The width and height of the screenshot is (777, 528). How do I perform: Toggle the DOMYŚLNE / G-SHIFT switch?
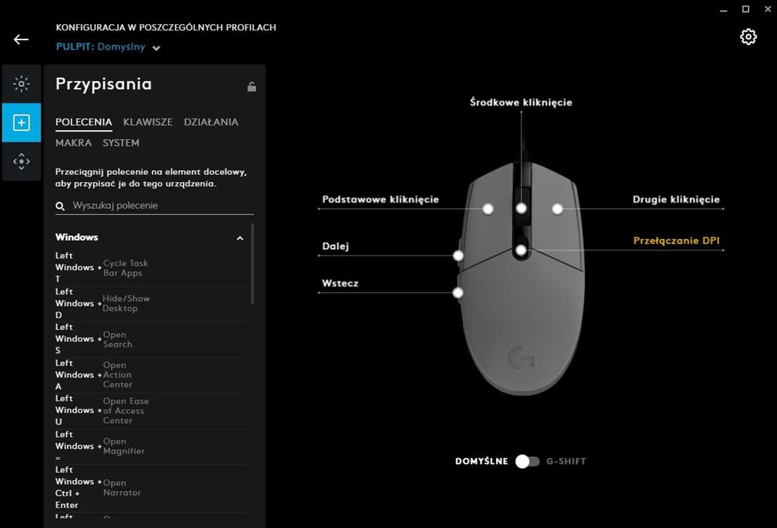pyautogui.click(x=527, y=461)
